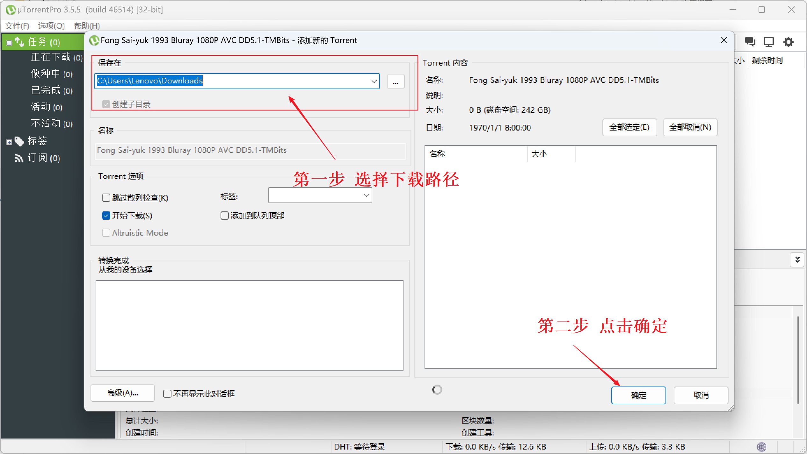This screenshot has width=807, height=454.
Task: Click the 上传 speed status bar entry
Action: pos(637,447)
